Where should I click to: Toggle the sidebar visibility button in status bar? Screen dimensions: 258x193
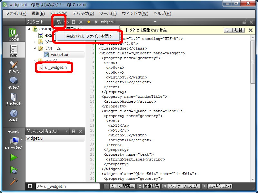coord(30,186)
